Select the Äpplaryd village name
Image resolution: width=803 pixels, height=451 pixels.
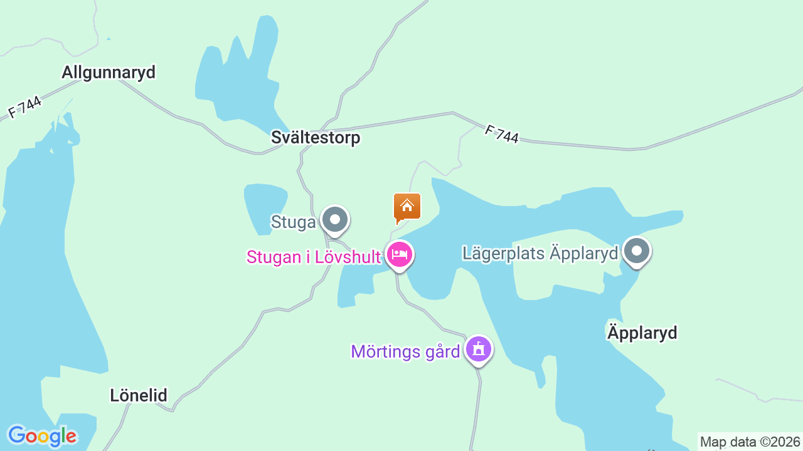[x=642, y=333]
